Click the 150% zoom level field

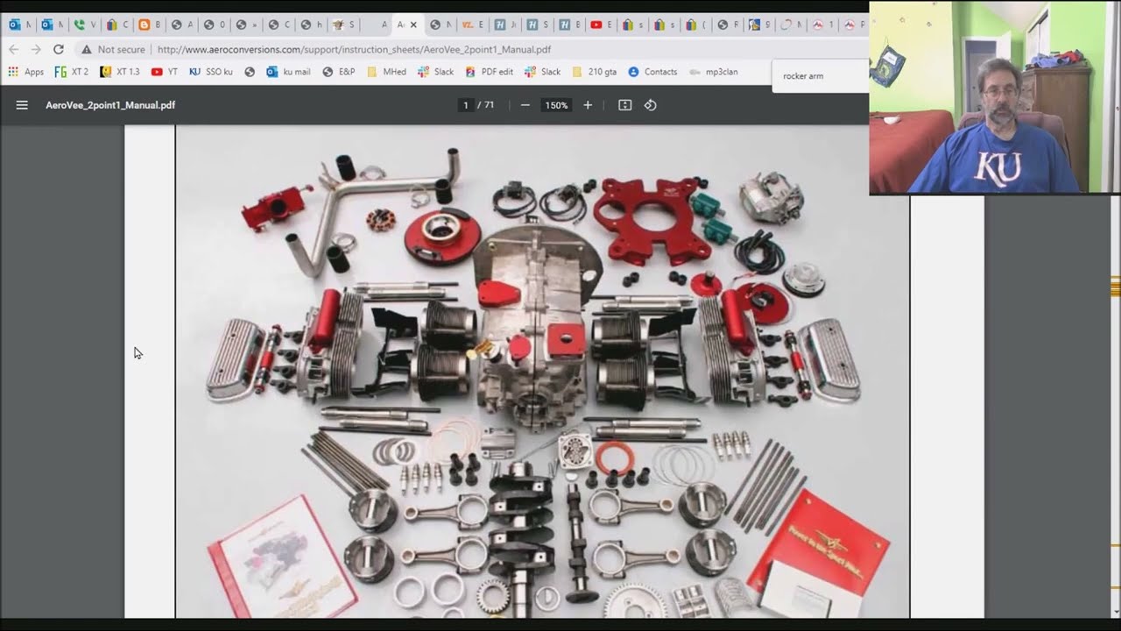(x=556, y=105)
